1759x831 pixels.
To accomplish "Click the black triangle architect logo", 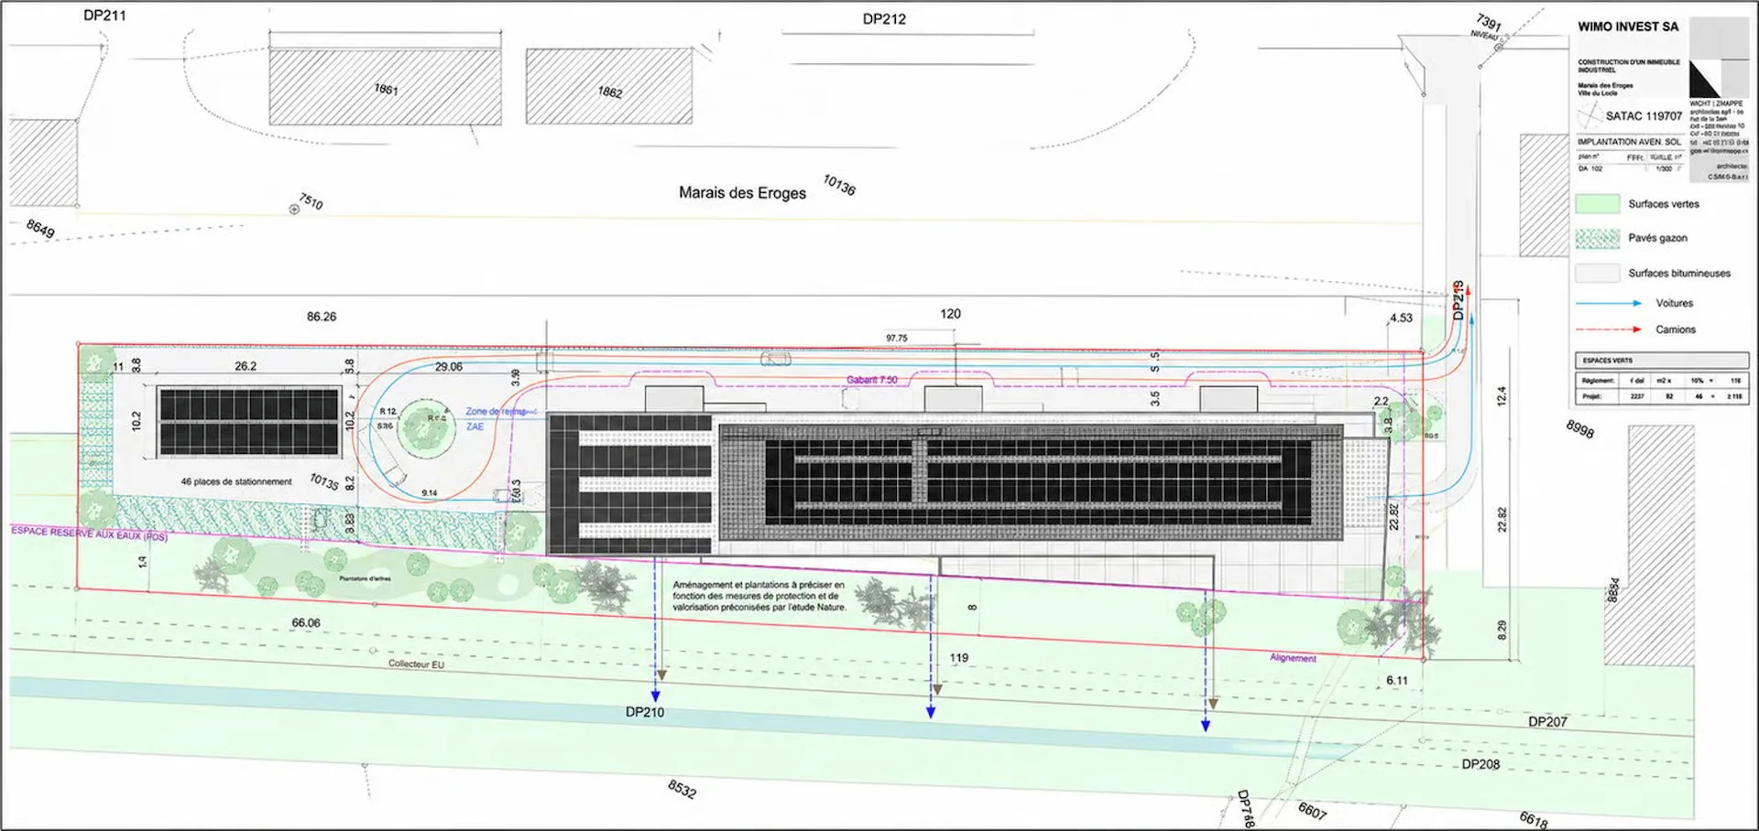I will click(x=1704, y=80).
